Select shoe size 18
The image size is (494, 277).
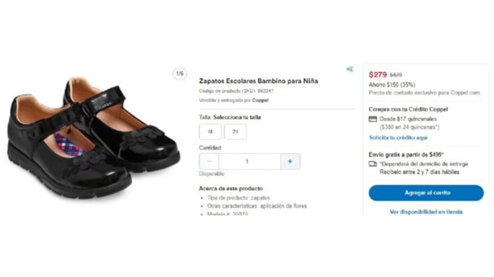[x=209, y=132]
